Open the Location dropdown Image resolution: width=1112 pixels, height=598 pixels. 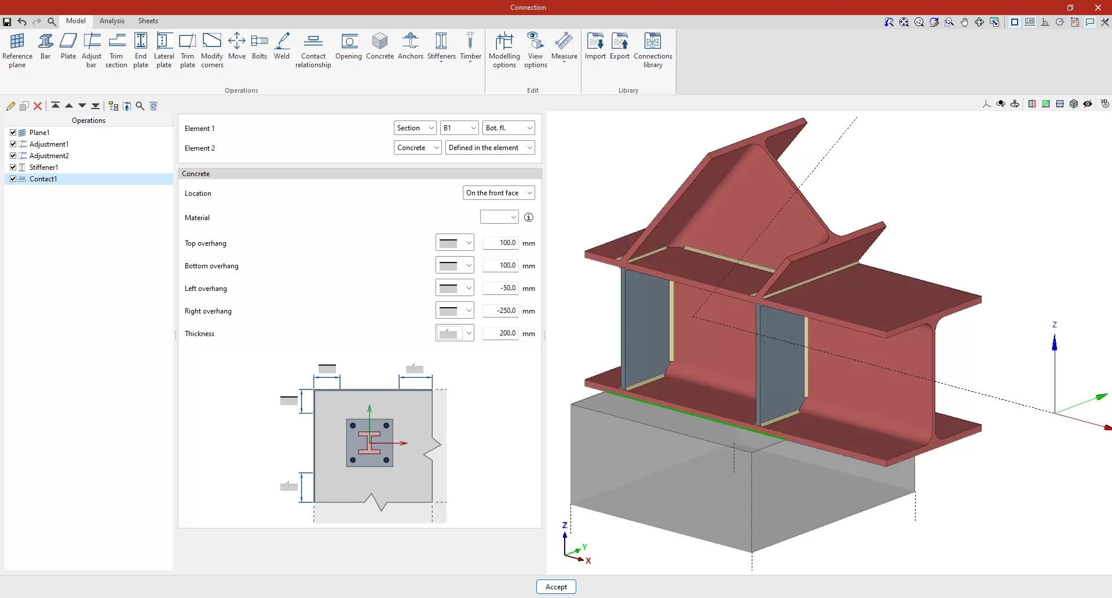[x=498, y=193]
